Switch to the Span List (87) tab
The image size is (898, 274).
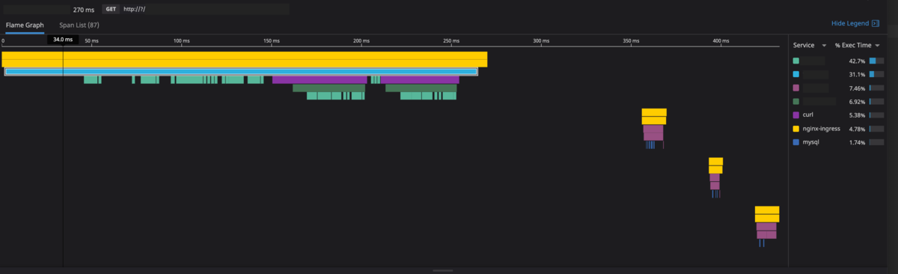pyautogui.click(x=79, y=25)
